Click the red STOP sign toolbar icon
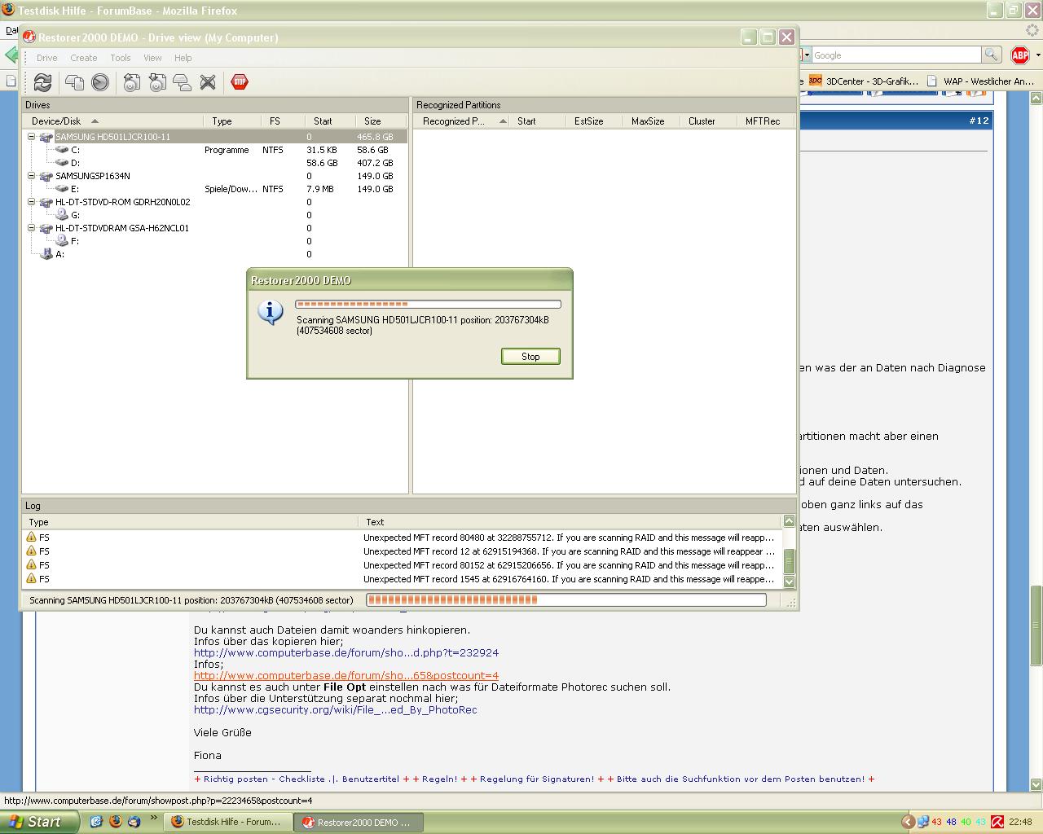 point(240,82)
